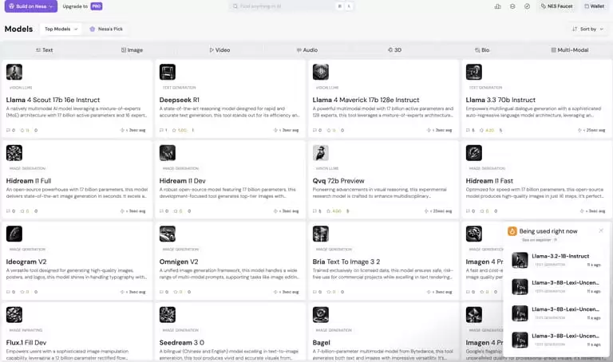Open the Deepseek R1 model title
Screen dimensions: 613x362
pos(179,100)
